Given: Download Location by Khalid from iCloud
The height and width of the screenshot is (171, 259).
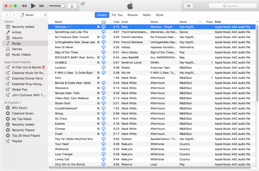Looking at the screenshot, I should (104, 68).
